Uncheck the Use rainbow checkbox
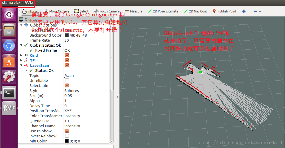The image size is (285, 148). point(67,131)
